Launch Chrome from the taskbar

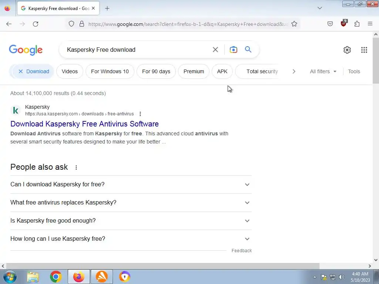[x=56, y=277]
